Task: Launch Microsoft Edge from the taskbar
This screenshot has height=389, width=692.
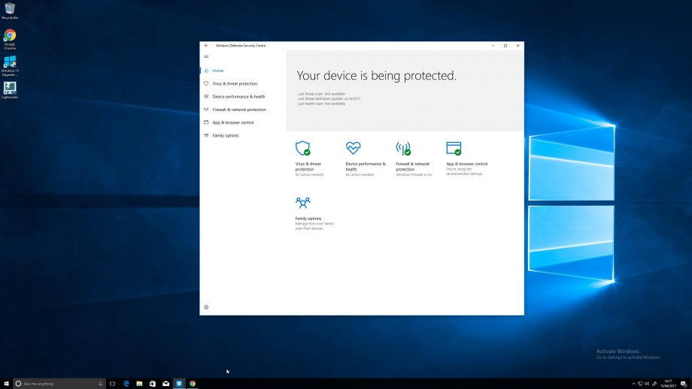Action: (x=126, y=384)
